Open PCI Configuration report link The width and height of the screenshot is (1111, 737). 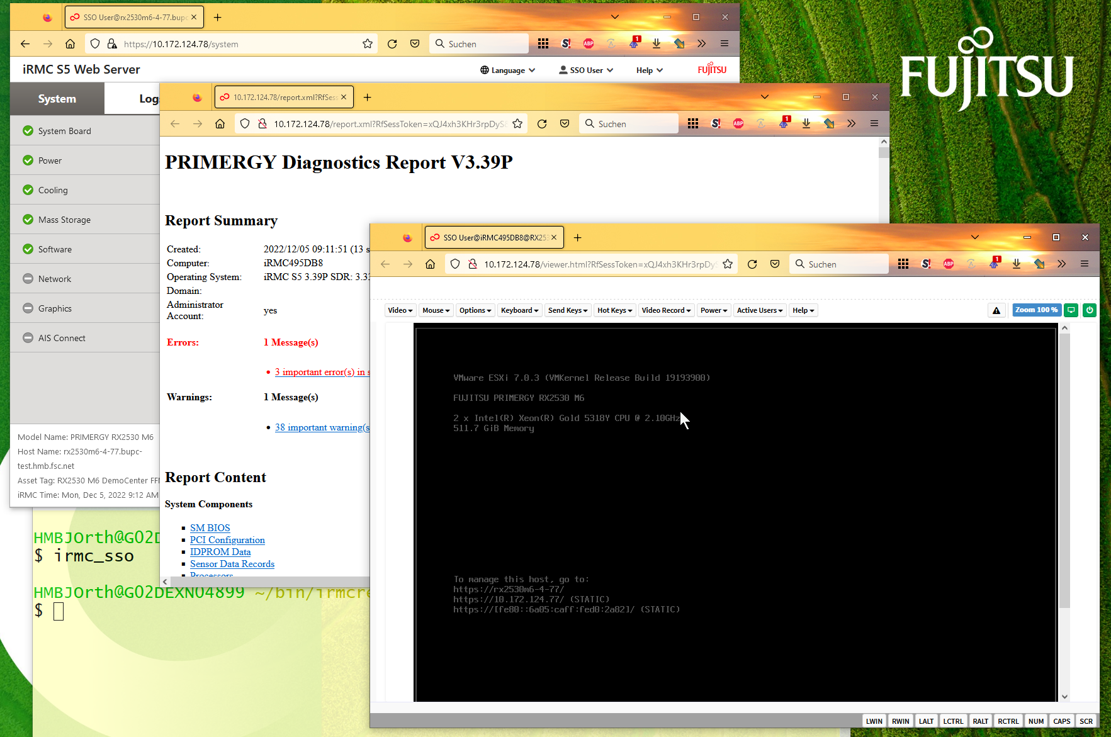[x=227, y=540]
